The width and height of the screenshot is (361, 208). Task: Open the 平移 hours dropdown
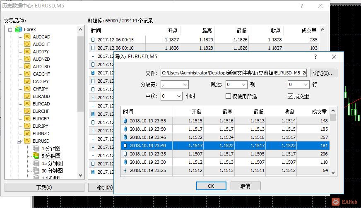tap(171, 96)
